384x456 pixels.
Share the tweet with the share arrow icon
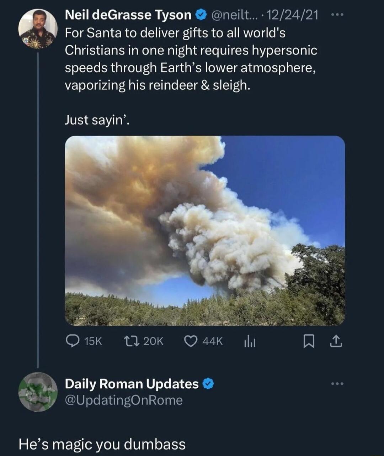(336, 341)
